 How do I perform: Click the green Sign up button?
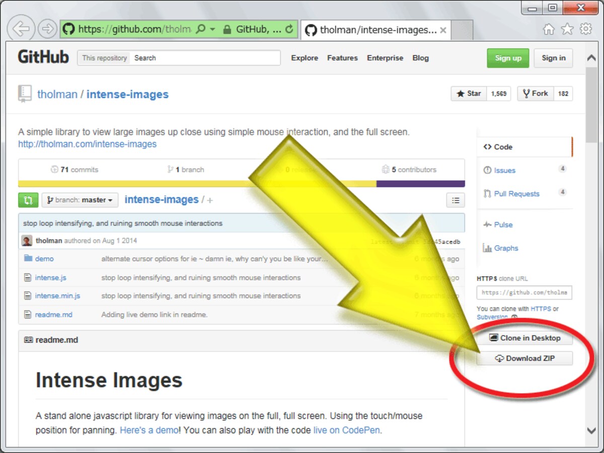coord(508,58)
